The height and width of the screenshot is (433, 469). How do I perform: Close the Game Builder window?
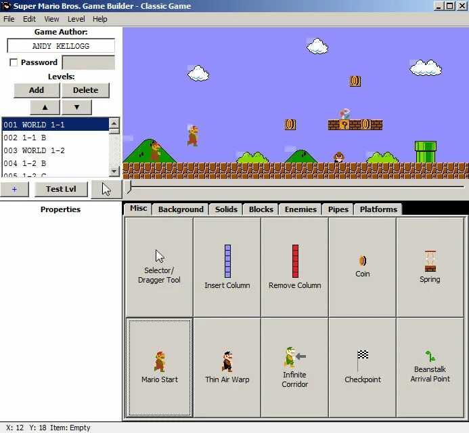[x=462, y=6]
